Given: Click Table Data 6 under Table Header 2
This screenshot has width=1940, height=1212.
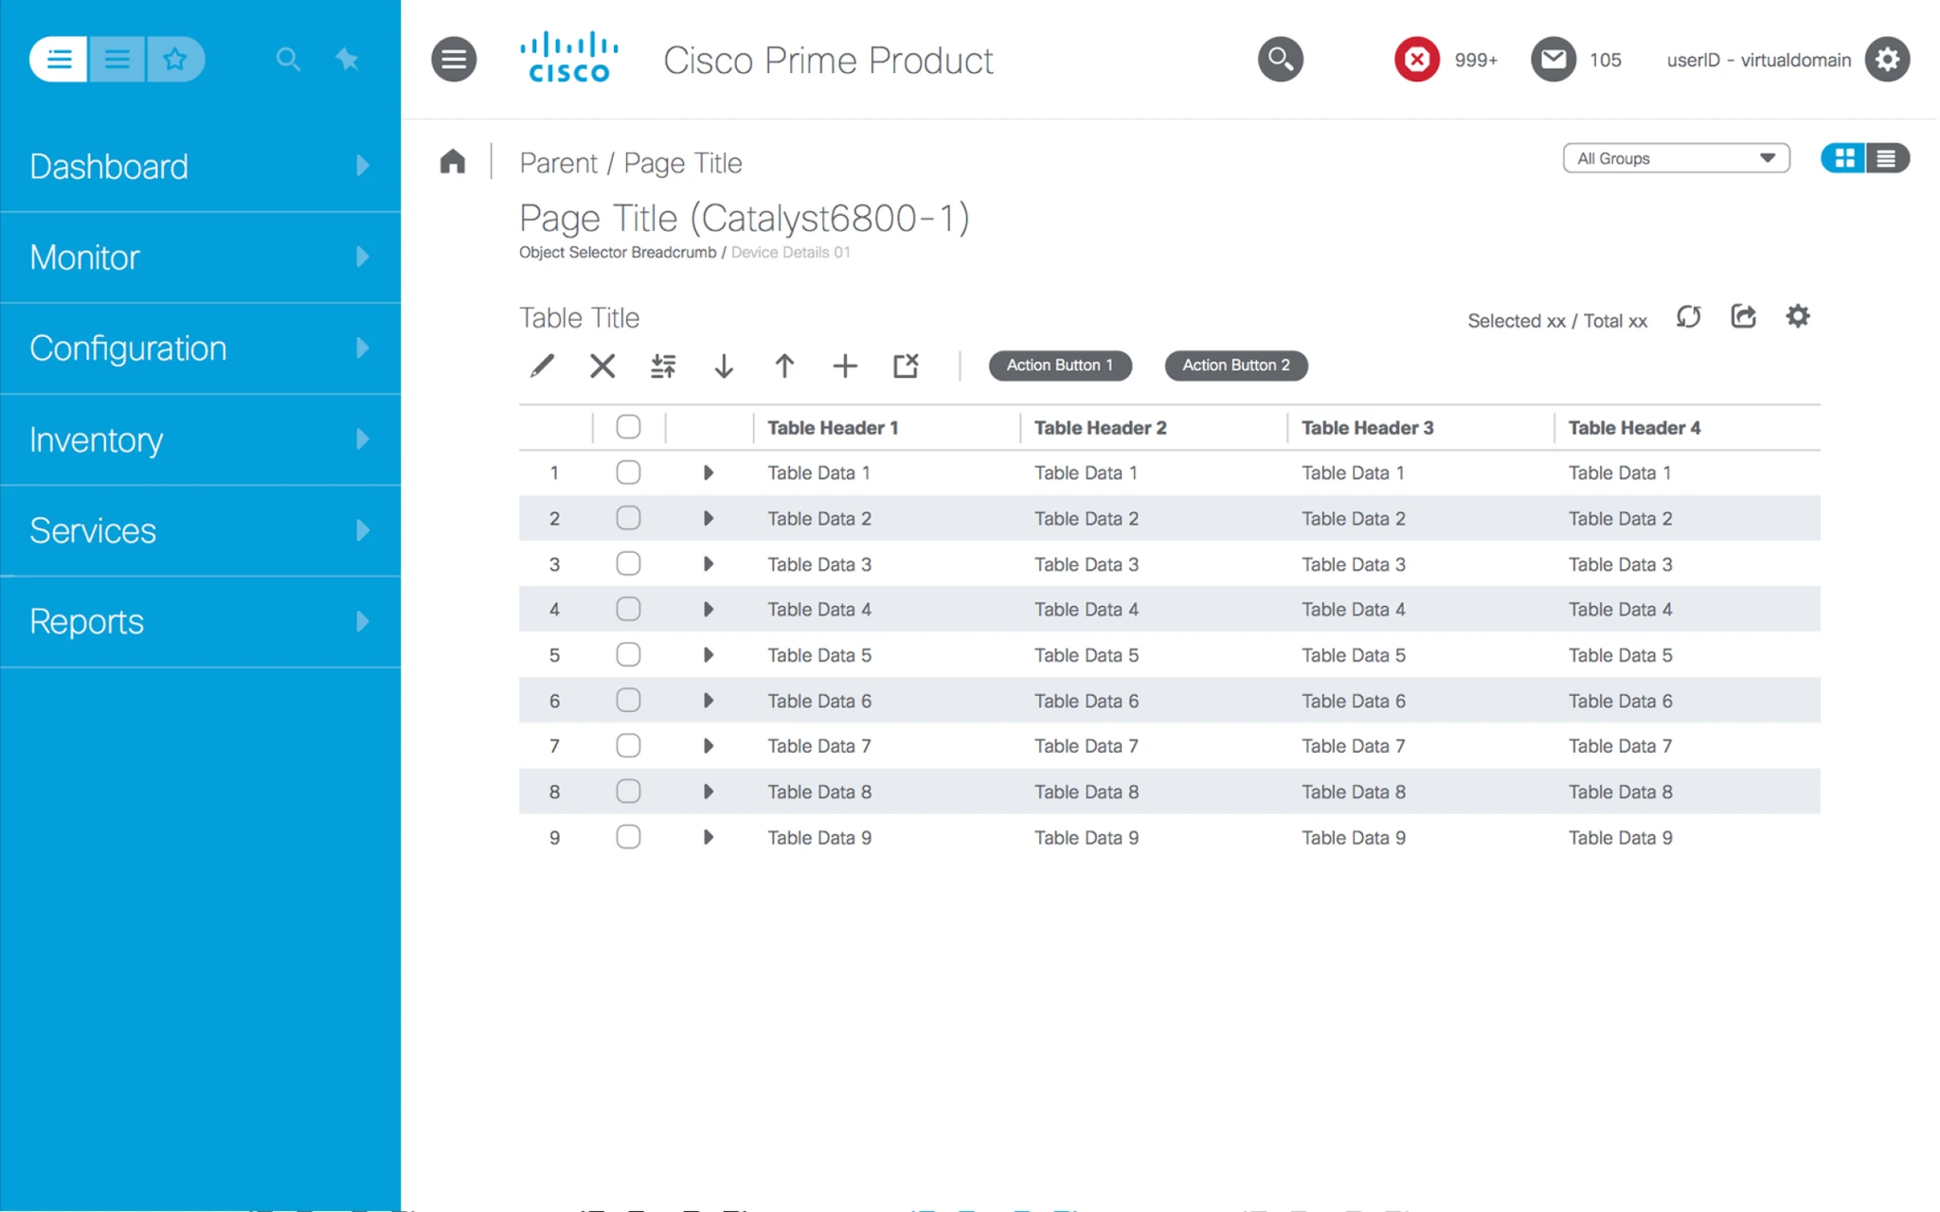Looking at the screenshot, I should 1087,701.
